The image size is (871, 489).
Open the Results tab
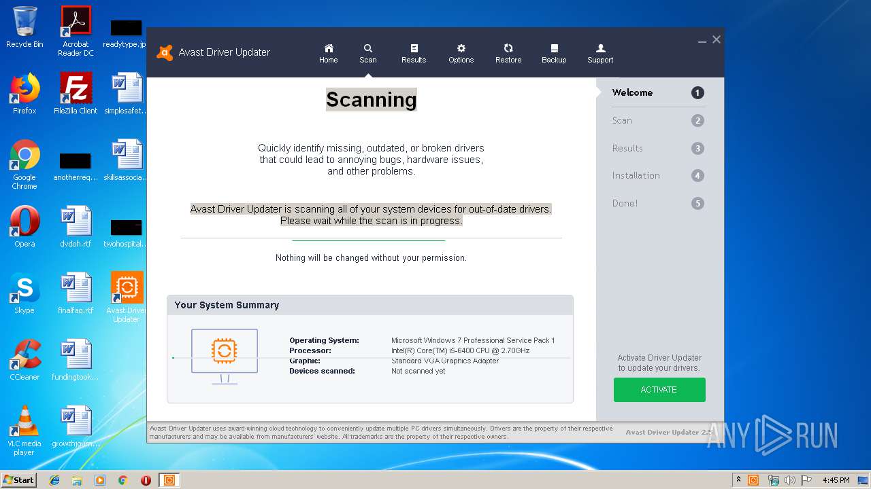[414, 54]
